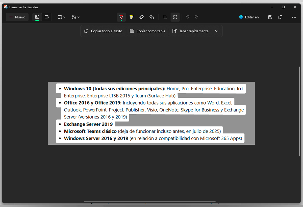Screen dimensions: 303x207
Task: Open the snip via Editar en…
Action: point(250,17)
